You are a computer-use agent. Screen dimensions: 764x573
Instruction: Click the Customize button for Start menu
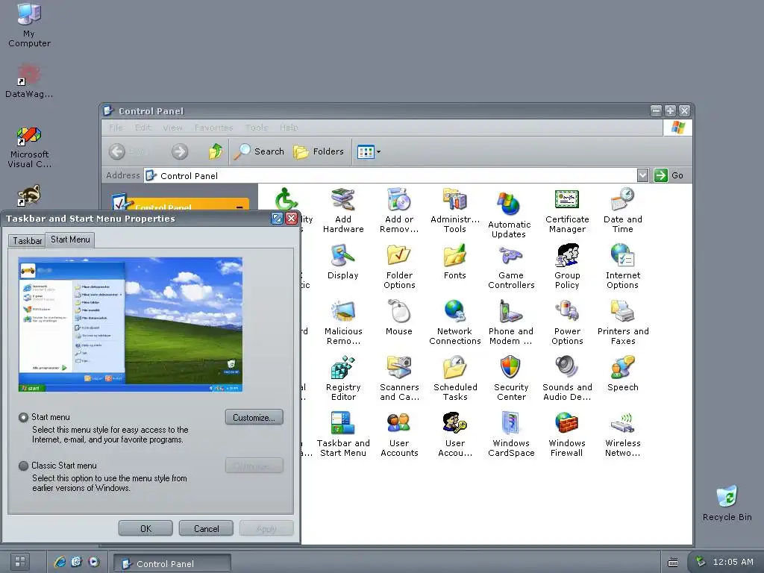coord(254,418)
